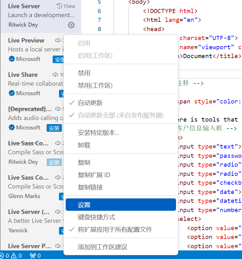242x259 pixels.
Task: Toggle 自动更新 in the context menu
Action: pos(121,103)
